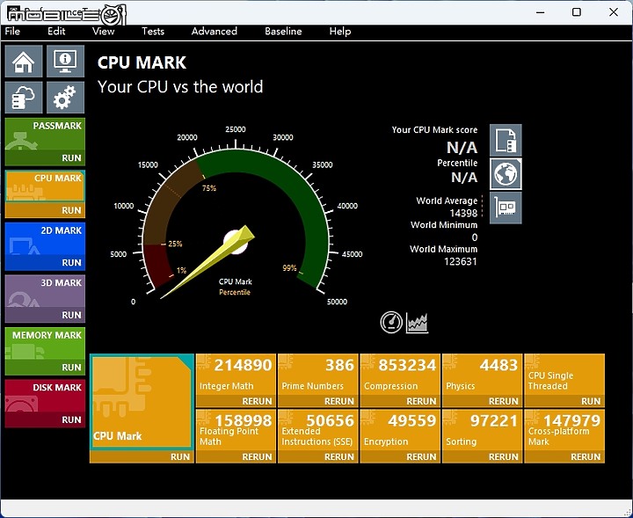Click the large CPU Mark chip tile
Image resolution: width=633 pixels, height=518 pixels.
(142, 402)
